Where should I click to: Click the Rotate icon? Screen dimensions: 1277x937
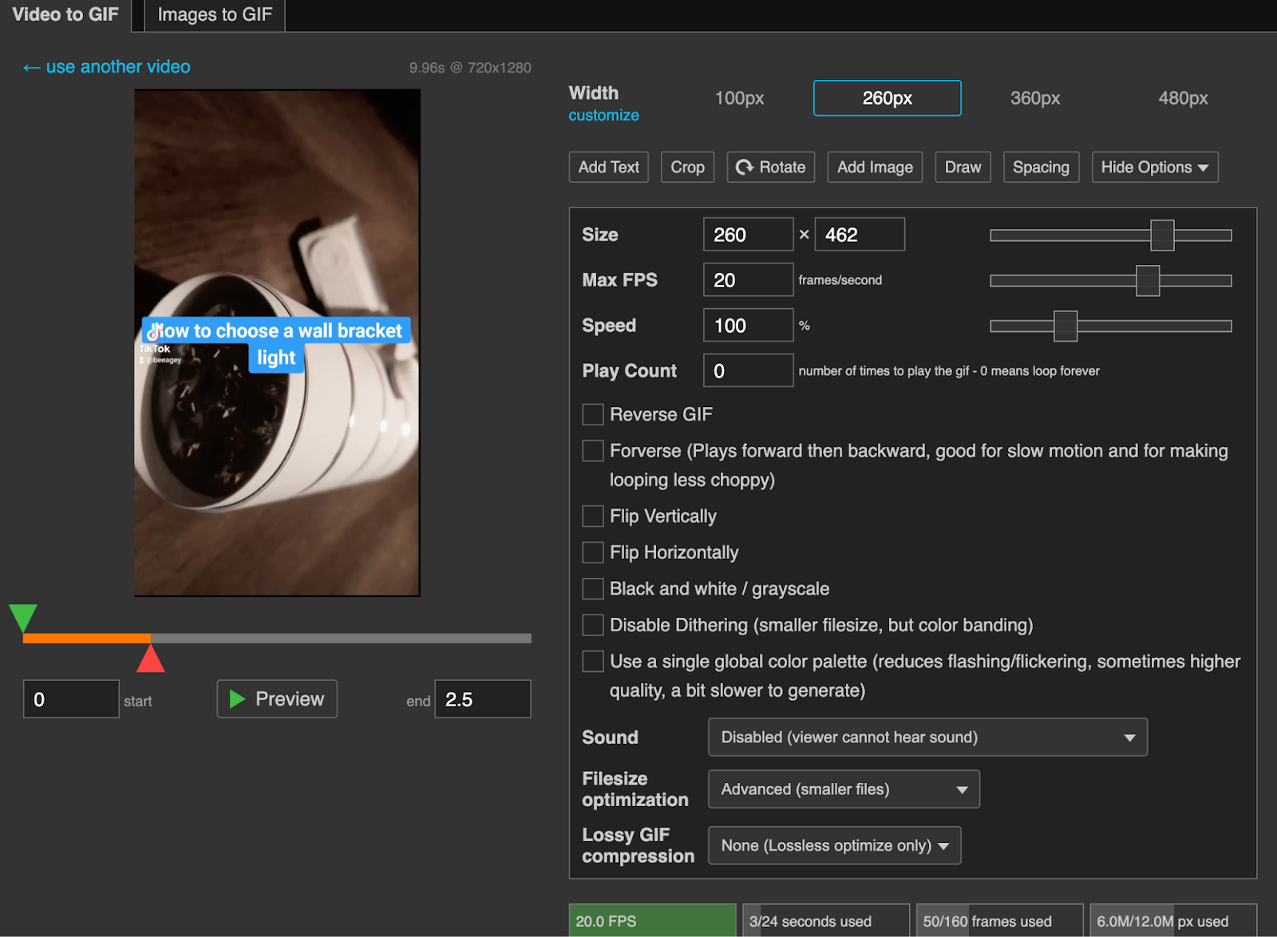[746, 167]
